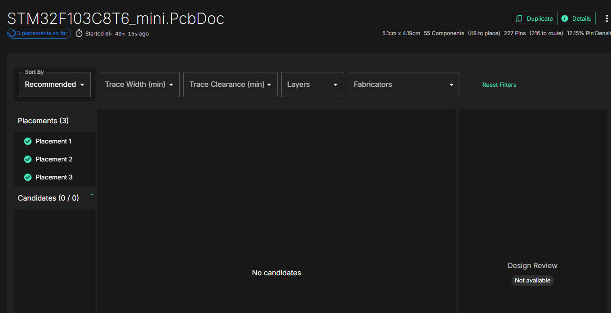Click the '(49 to place)' stat
The image size is (611, 313).
click(x=484, y=33)
